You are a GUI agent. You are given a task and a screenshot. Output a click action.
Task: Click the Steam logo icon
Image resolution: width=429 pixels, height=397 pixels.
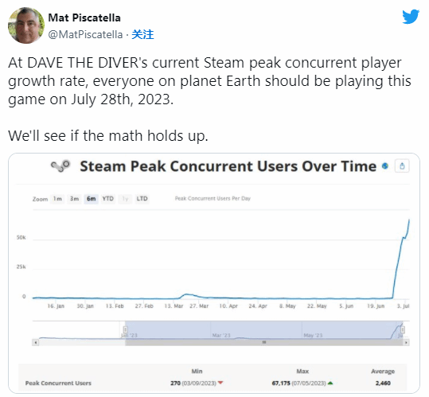click(x=60, y=166)
